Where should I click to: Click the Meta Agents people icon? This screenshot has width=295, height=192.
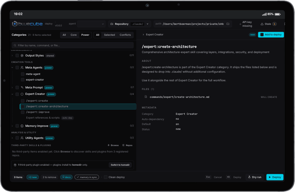(x=22, y=67)
